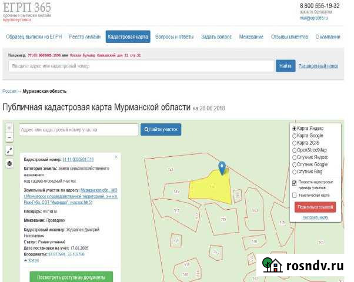This screenshot has width=354, height=282.
Task: Zoom out the map with minus button
Action: [x=9, y=137]
